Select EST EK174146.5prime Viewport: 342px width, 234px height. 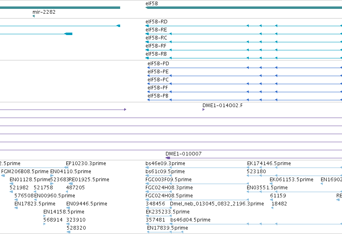point(269,164)
